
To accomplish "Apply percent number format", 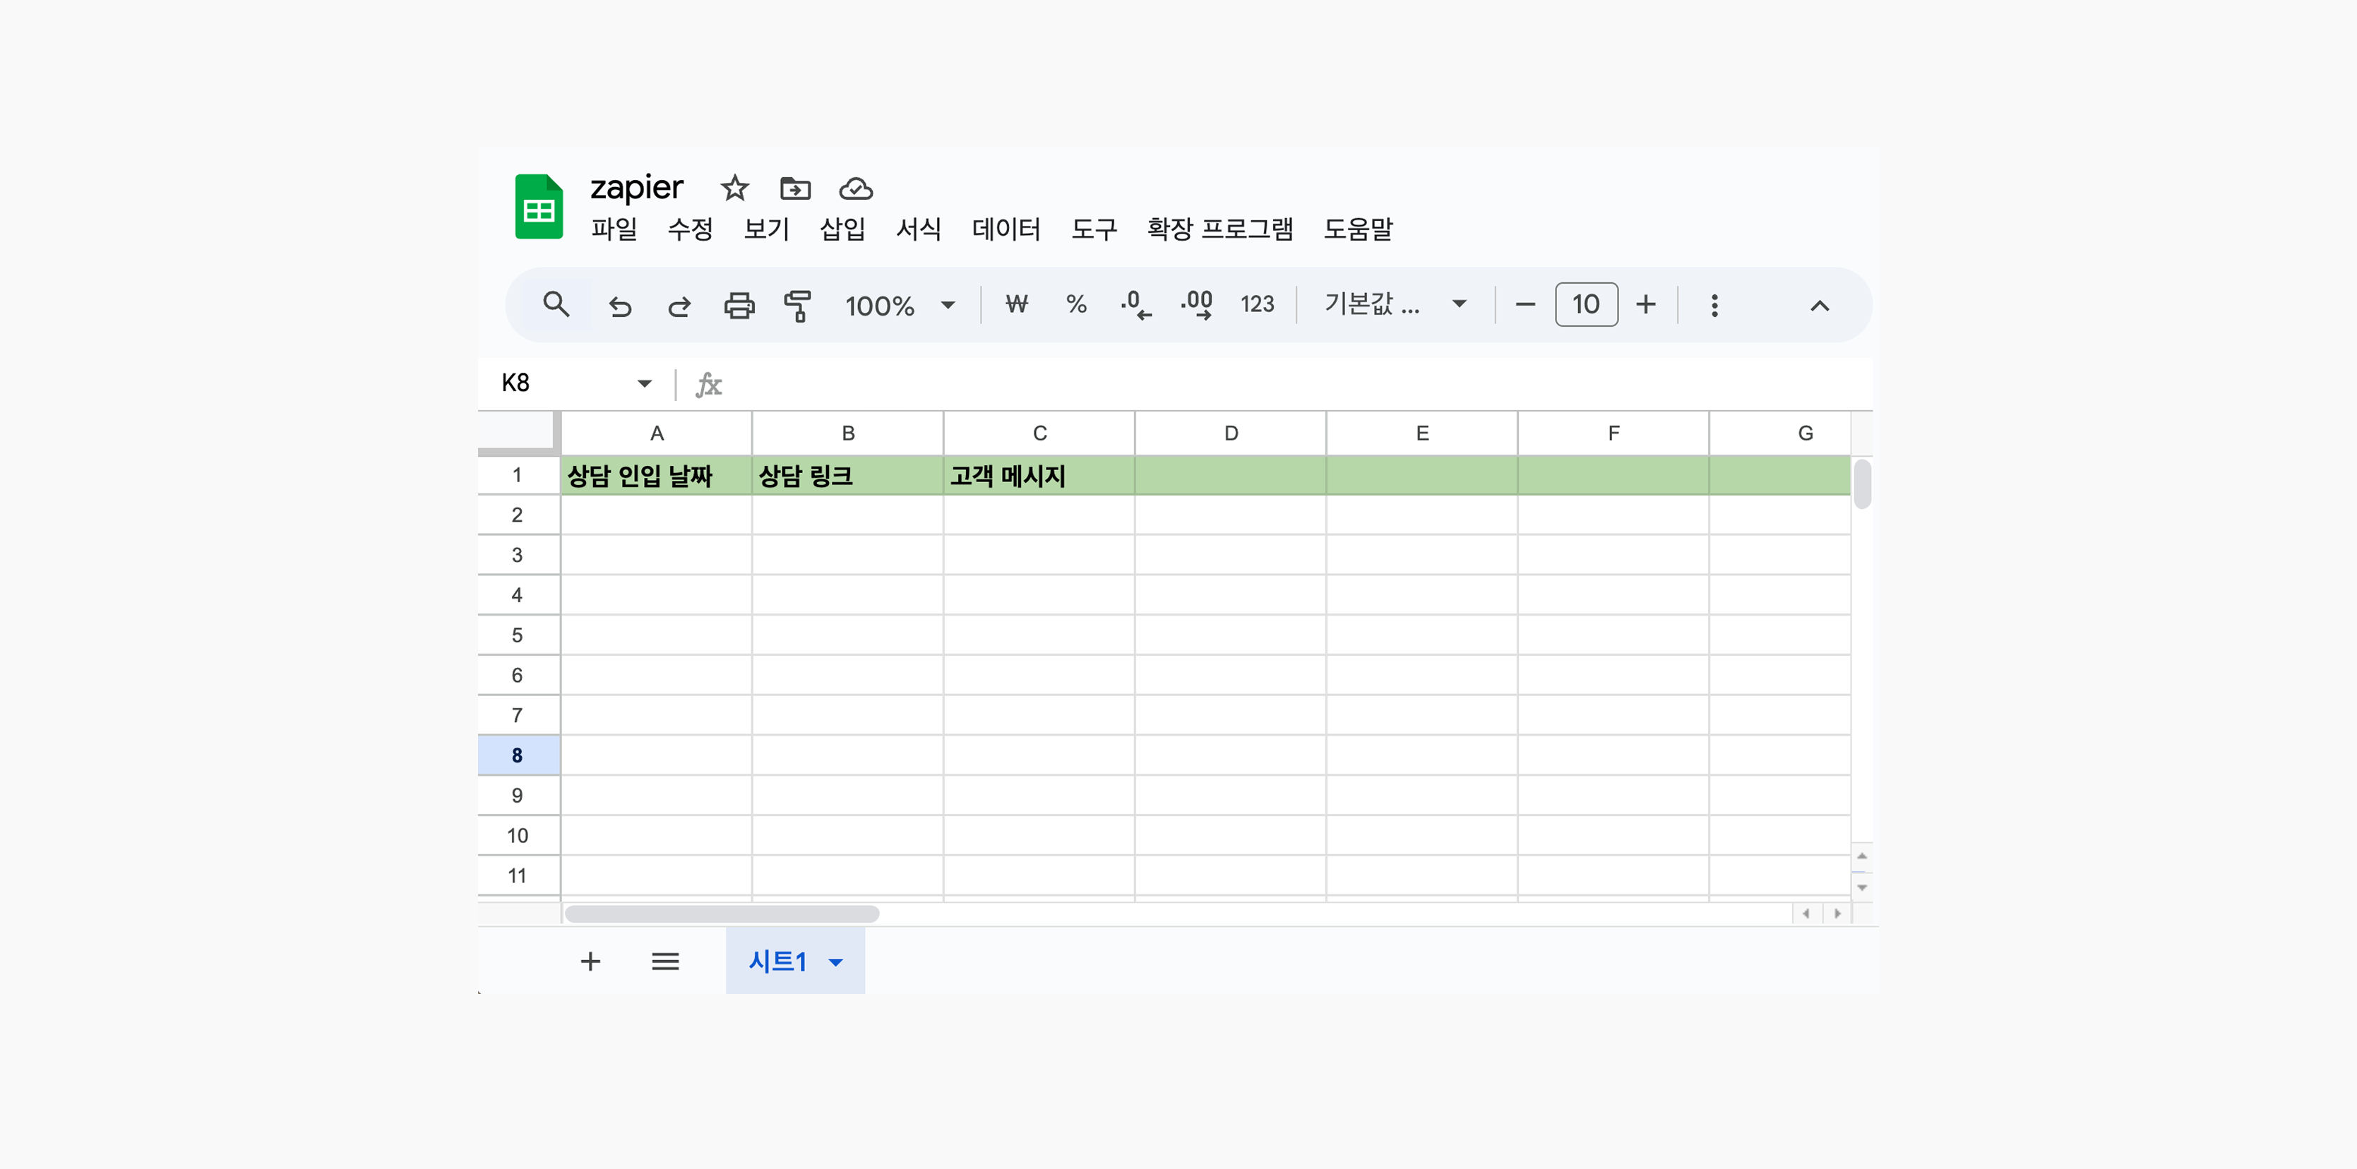I will [x=1076, y=304].
